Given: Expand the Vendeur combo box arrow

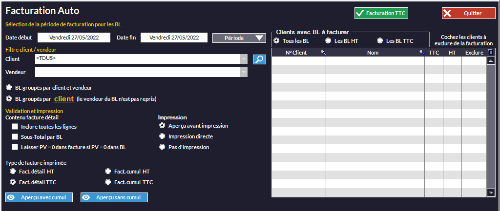Looking at the screenshot, I should 244,72.
